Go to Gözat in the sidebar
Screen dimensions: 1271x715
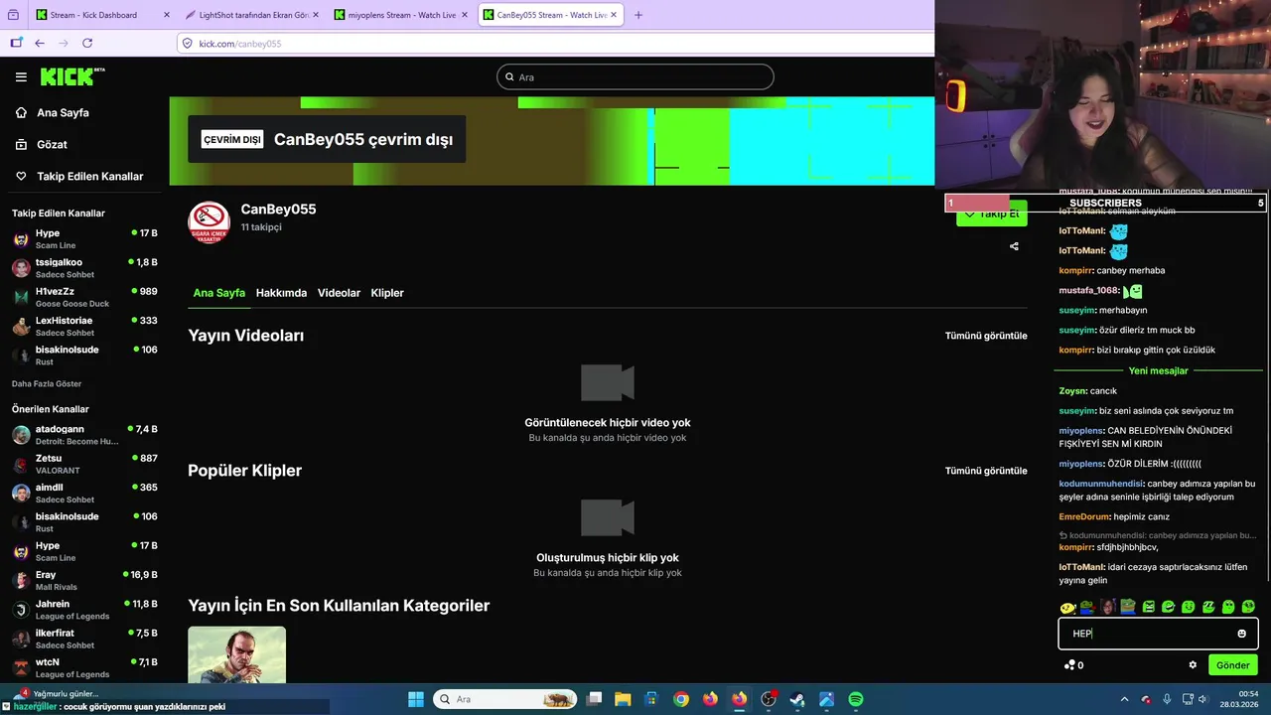(x=52, y=144)
